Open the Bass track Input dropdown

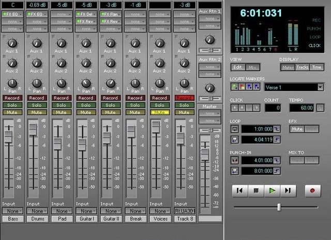[x=12, y=211]
